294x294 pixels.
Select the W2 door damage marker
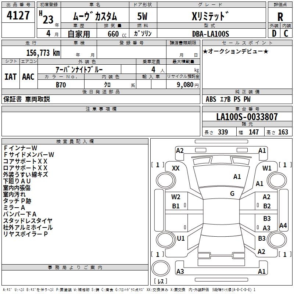coord(176,197)
